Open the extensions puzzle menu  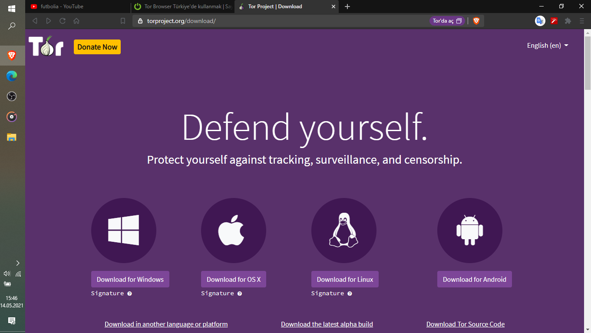pyautogui.click(x=568, y=21)
